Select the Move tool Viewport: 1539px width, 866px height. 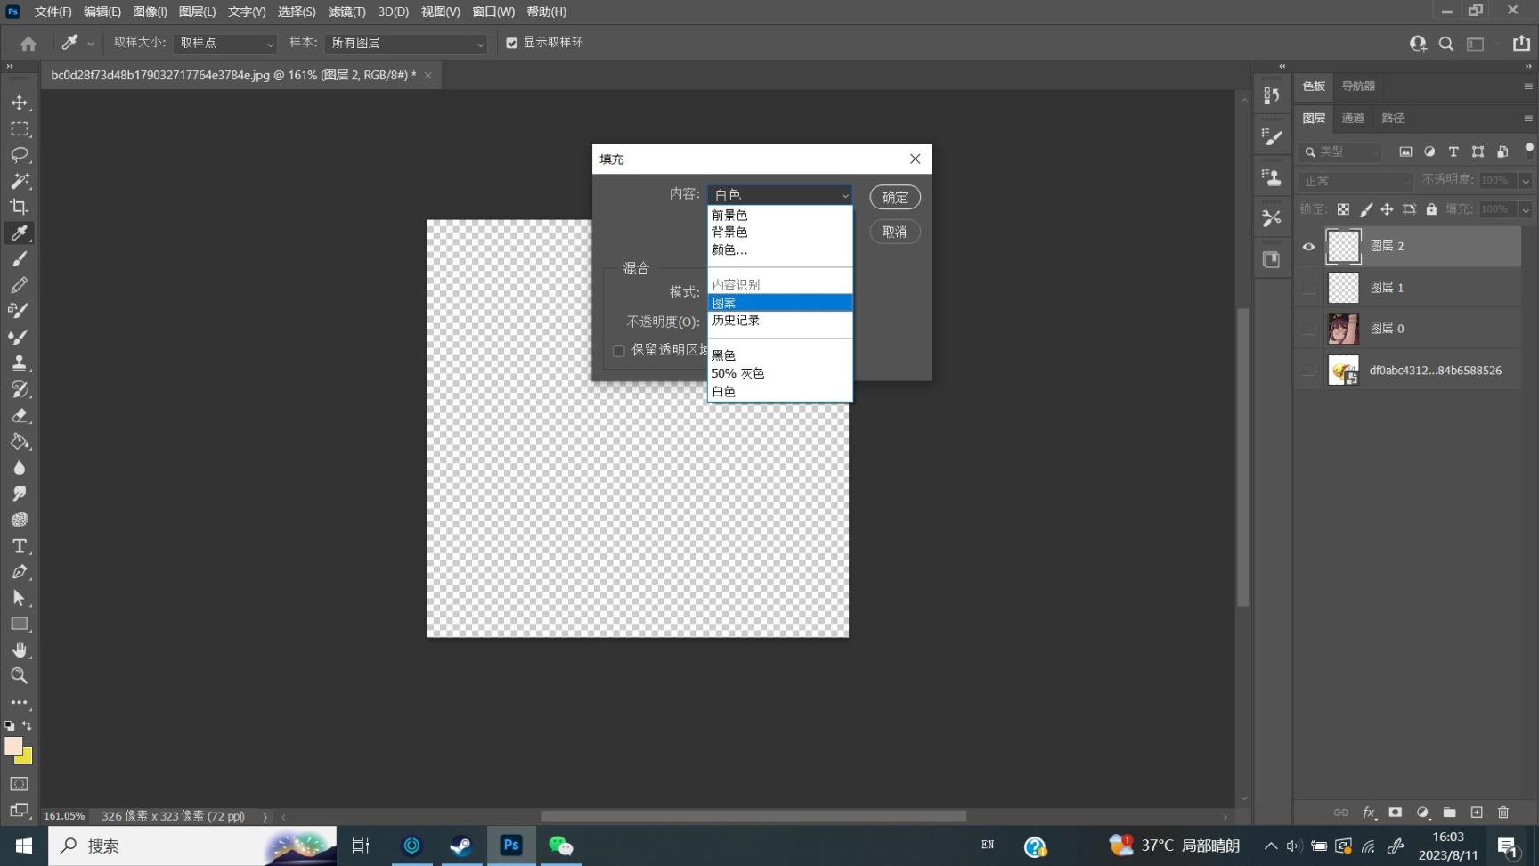20,103
